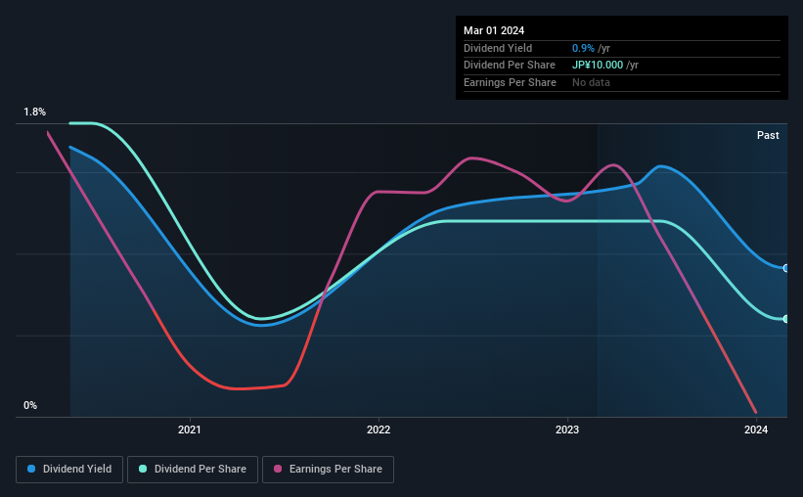Viewport: 803px width, 497px height.
Task: Click the 2023 axis label
Action: [x=567, y=429]
